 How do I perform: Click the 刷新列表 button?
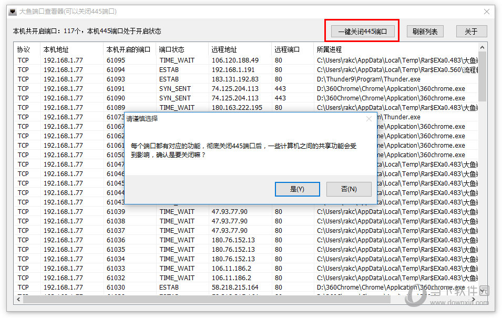tap(425, 32)
